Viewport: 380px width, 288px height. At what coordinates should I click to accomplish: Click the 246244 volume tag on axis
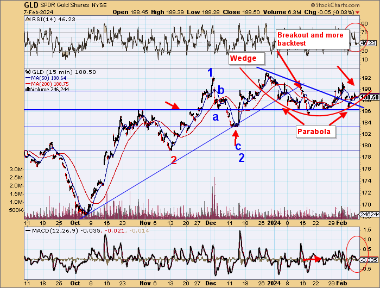(370, 214)
